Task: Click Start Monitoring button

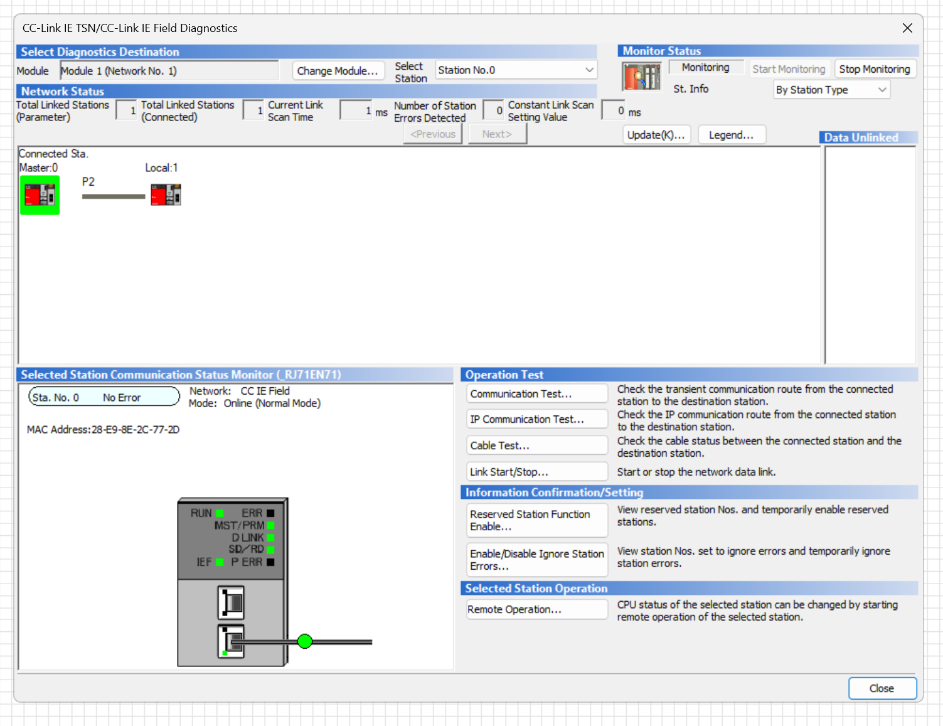Action: [x=789, y=69]
